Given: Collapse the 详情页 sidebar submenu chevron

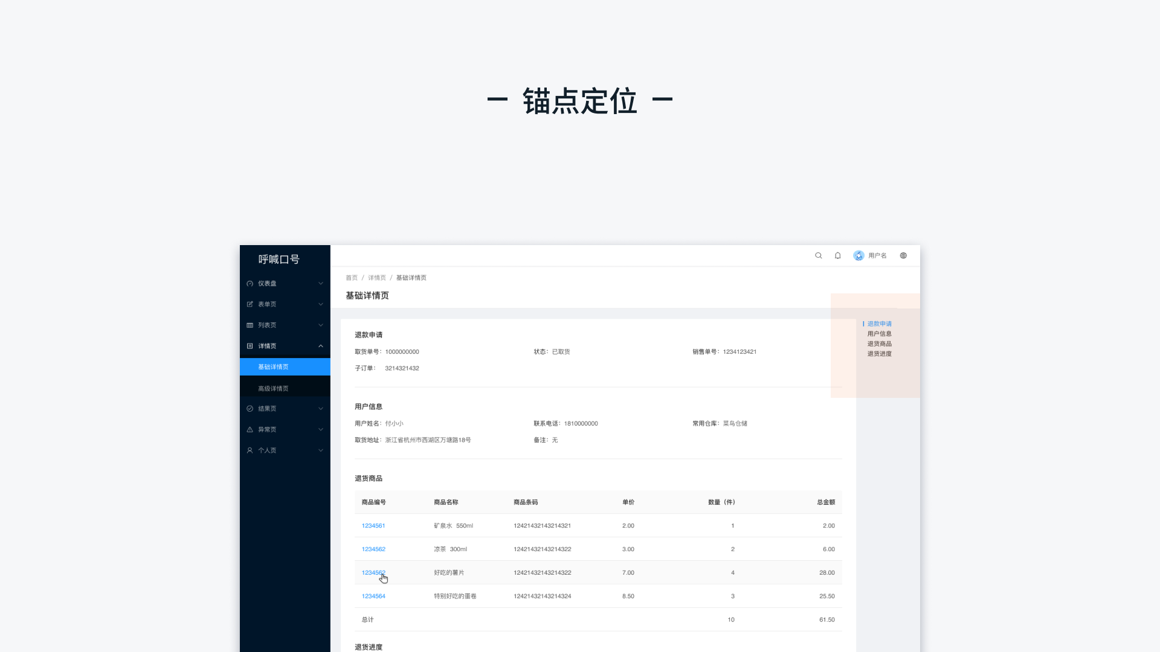Looking at the screenshot, I should [321, 346].
